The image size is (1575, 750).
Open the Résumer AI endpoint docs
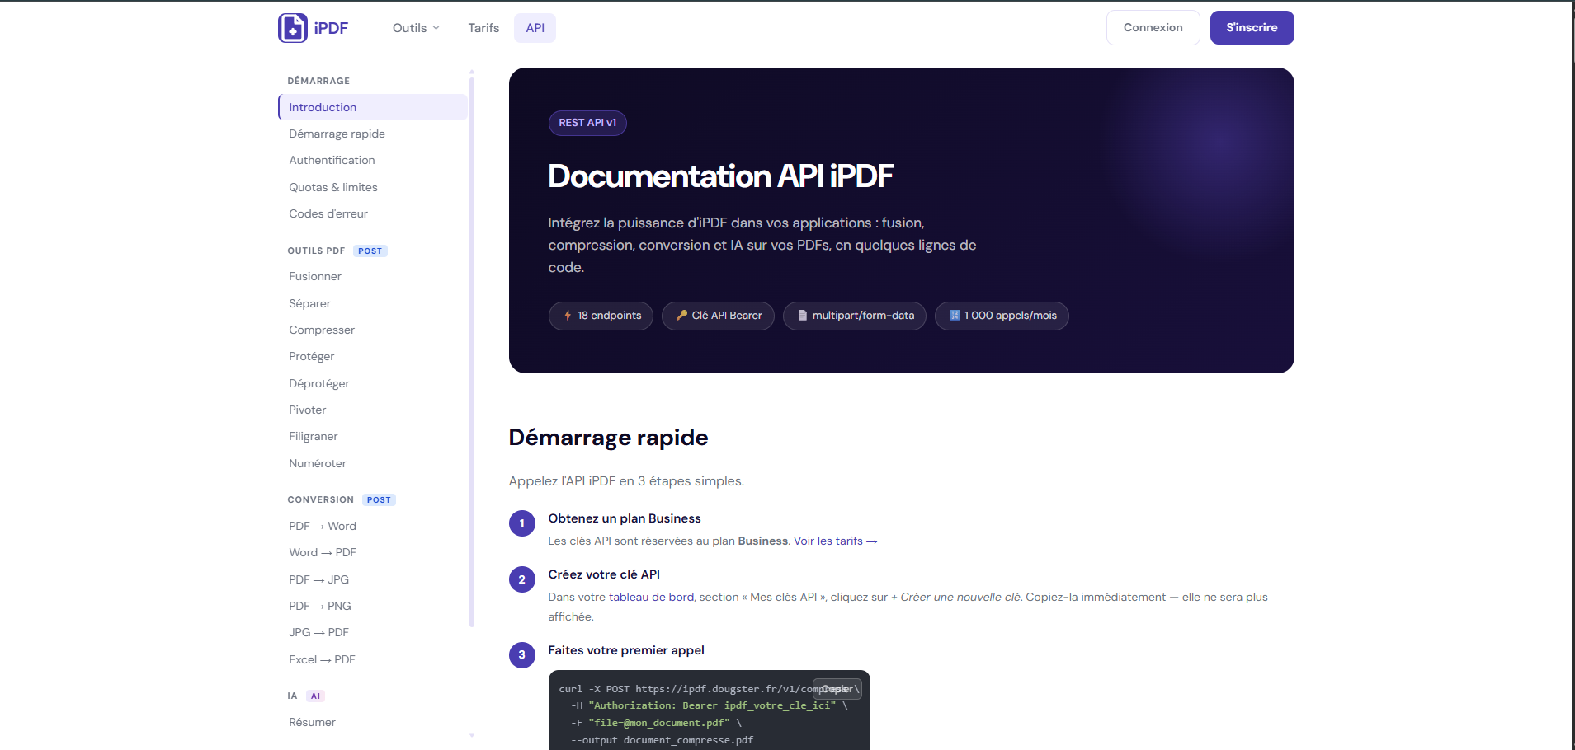[x=313, y=722]
